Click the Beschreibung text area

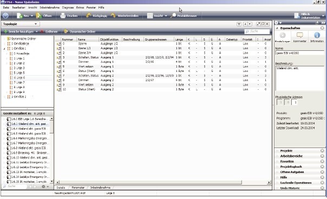300,78
